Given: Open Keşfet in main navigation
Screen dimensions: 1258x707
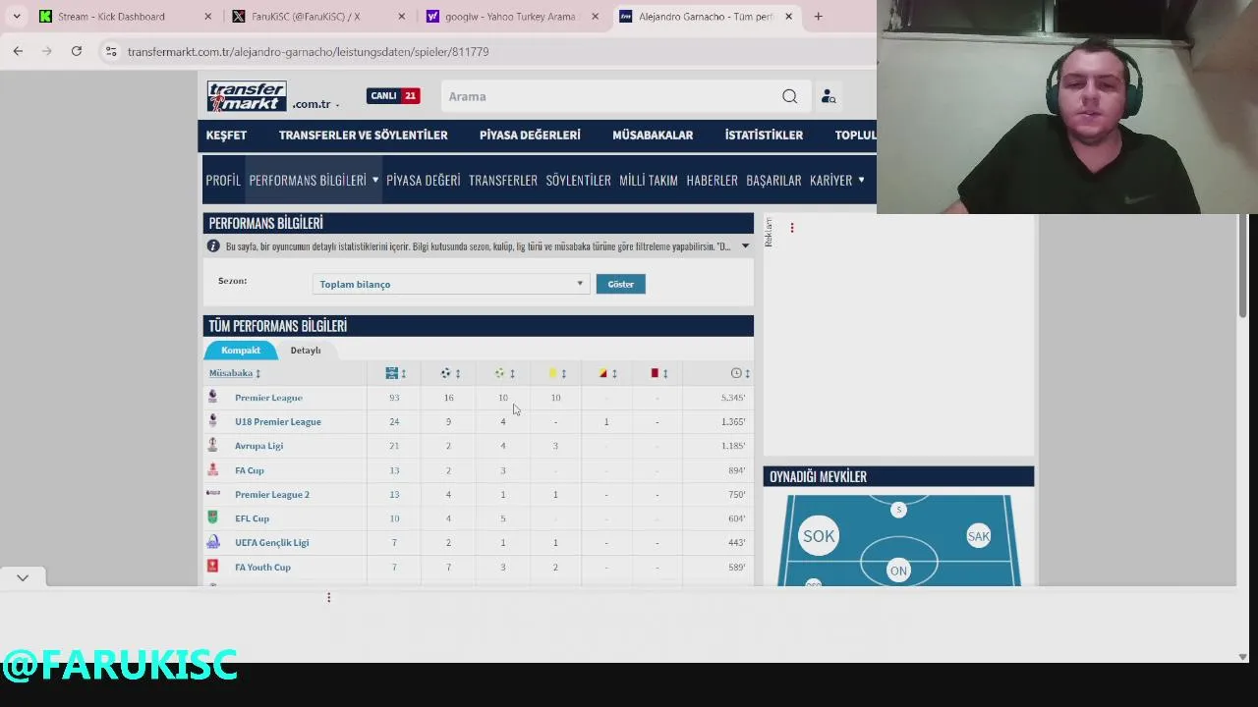Looking at the screenshot, I should coord(226,136).
